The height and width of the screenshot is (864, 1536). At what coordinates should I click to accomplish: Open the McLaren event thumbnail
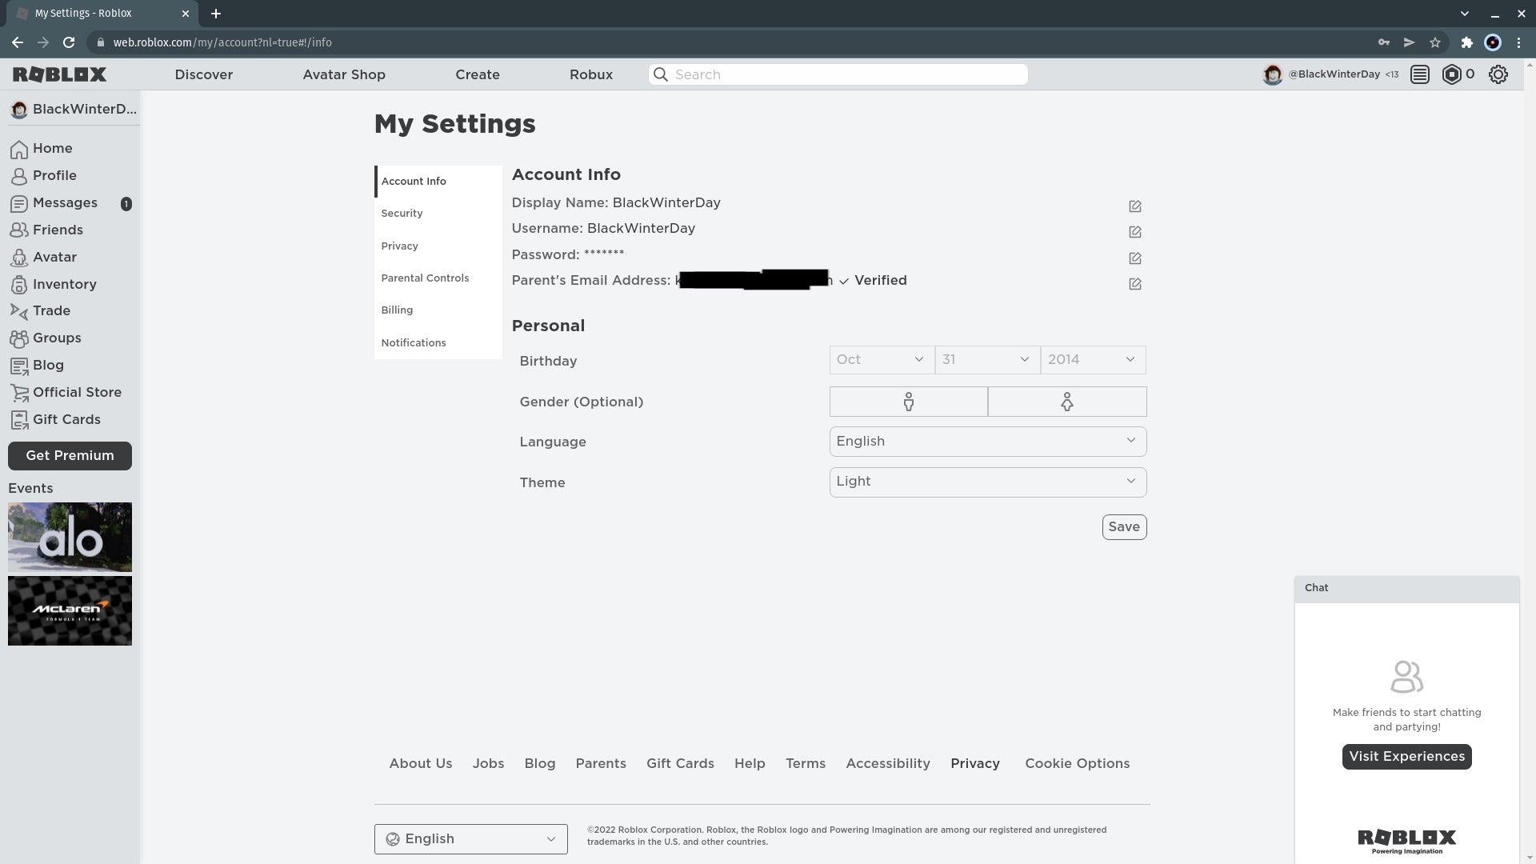70,611
